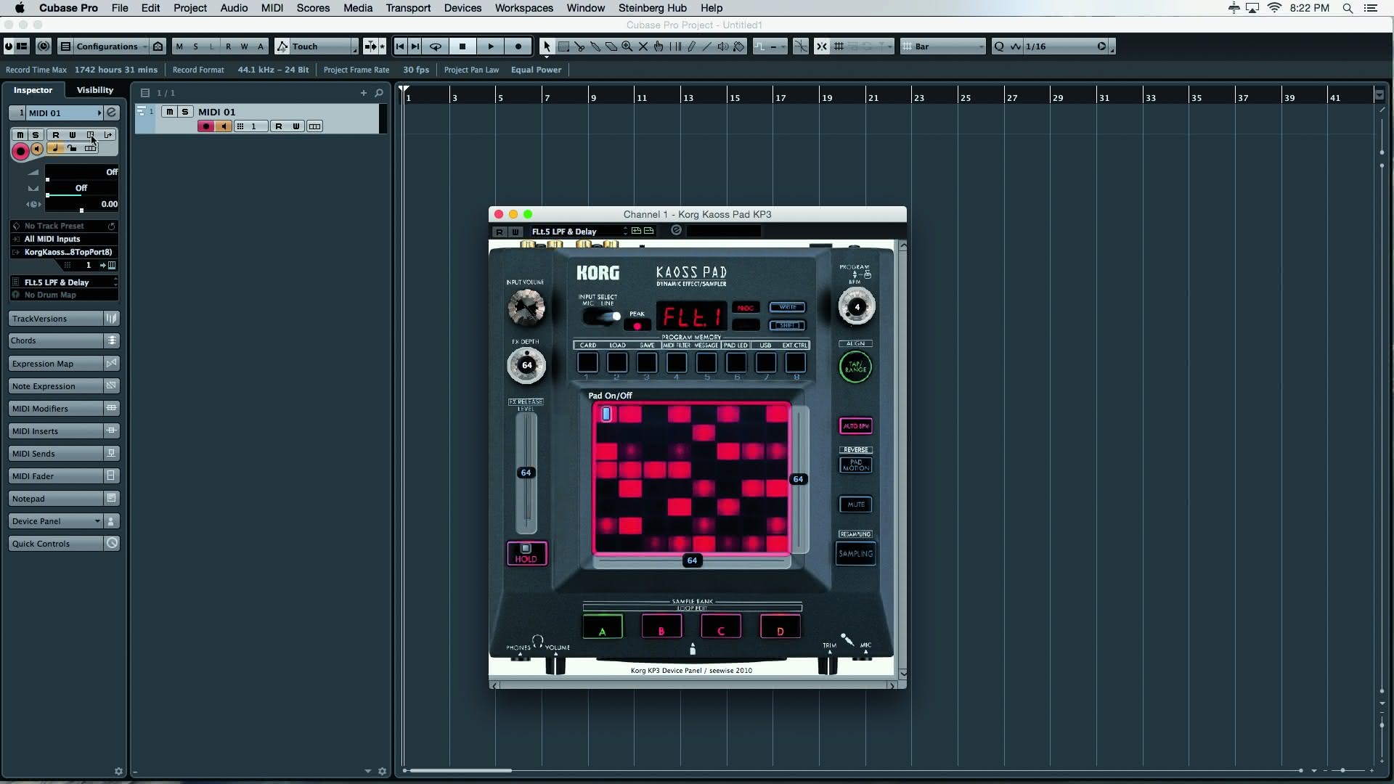The image size is (1394, 784).
Task: Toggle the Cycle loop button
Action: pyautogui.click(x=436, y=46)
